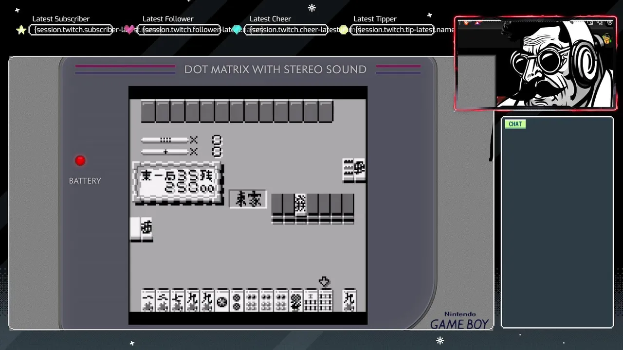
Task: Click the "Latest Follower" heading
Action: tap(168, 19)
